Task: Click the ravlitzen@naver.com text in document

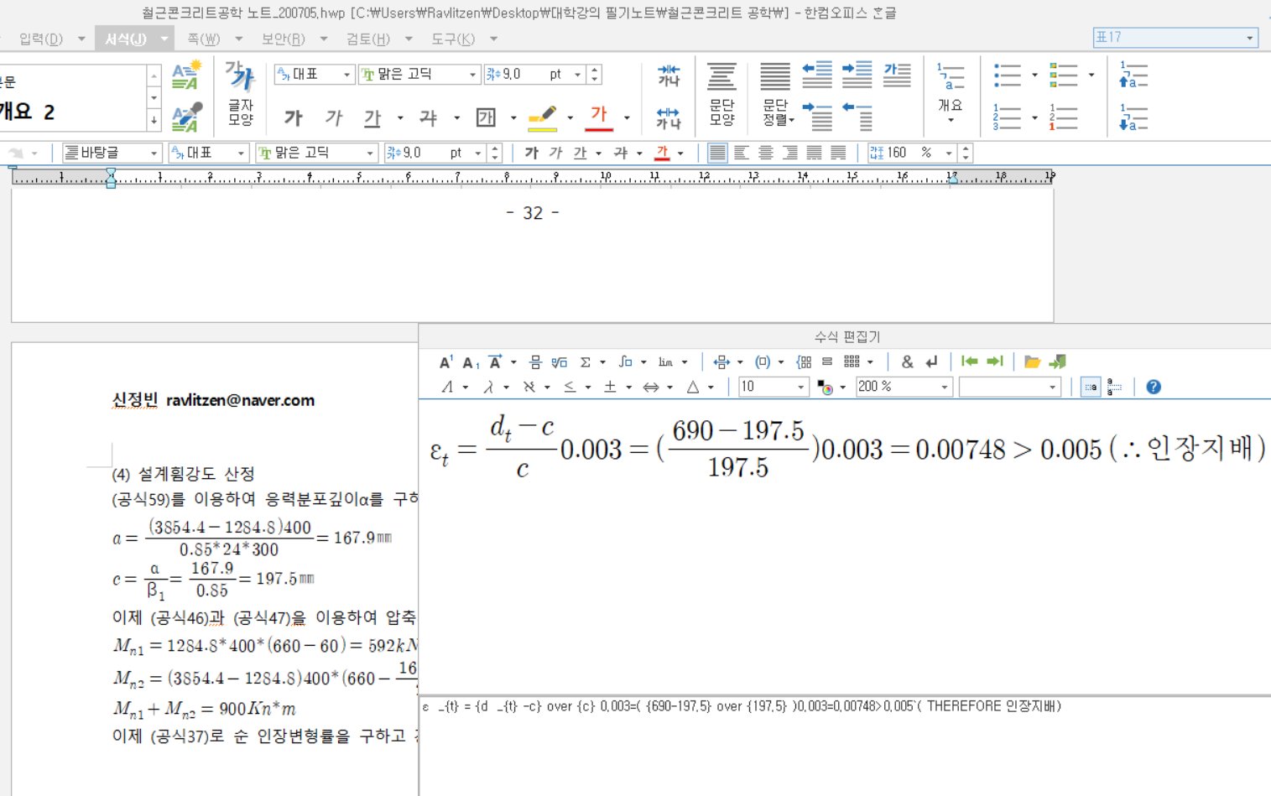Action: click(240, 400)
